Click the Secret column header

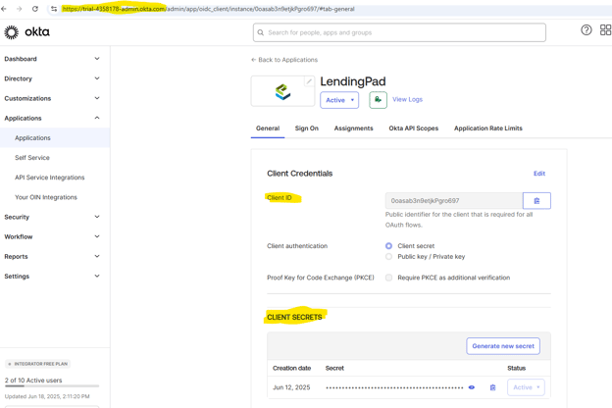tap(334, 368)
